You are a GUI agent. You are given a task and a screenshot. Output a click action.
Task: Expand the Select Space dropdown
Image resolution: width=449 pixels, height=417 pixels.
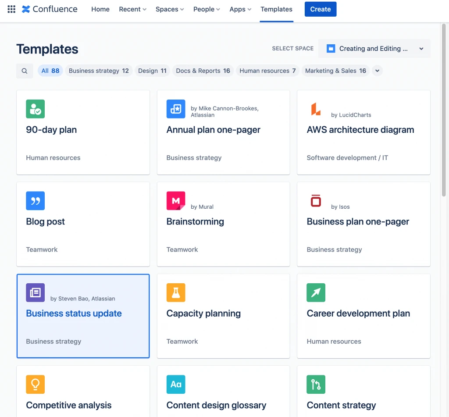click(x=374, y=49)
